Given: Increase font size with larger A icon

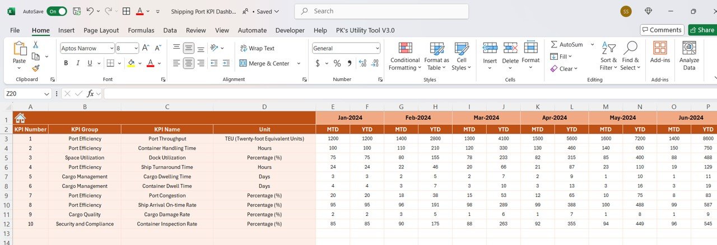Looking at the screenshot, I should pos(146,48).
